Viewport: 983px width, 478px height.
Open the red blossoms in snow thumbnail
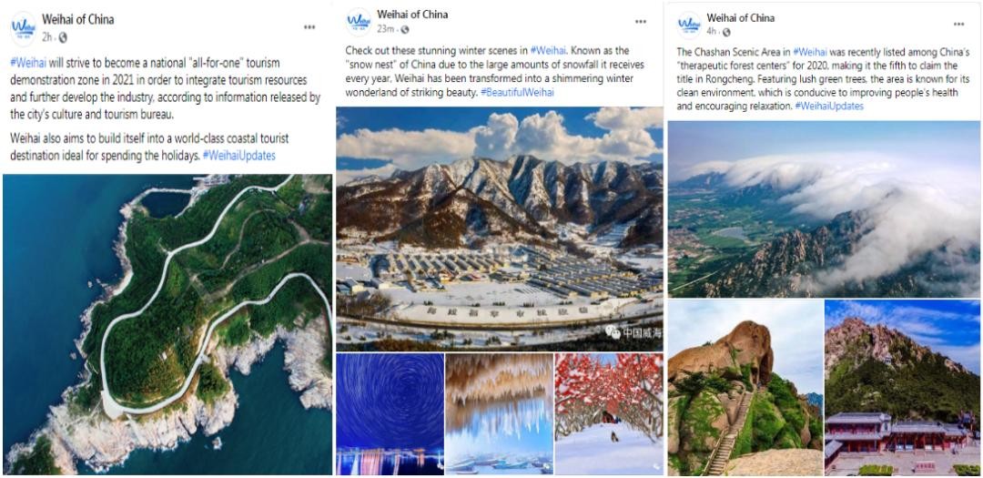609,414
